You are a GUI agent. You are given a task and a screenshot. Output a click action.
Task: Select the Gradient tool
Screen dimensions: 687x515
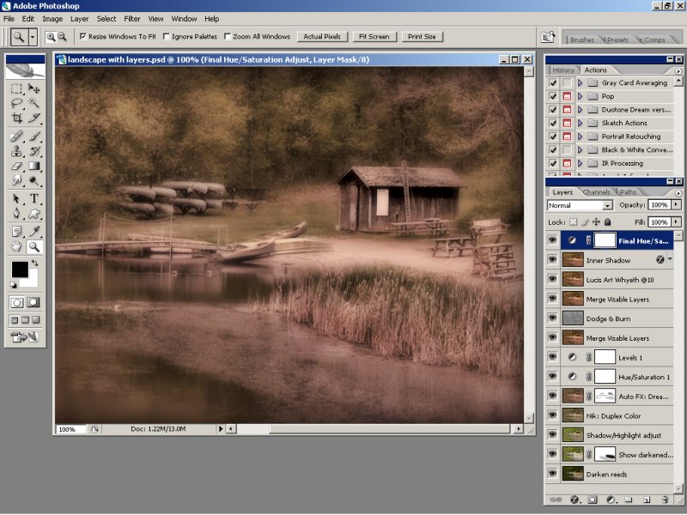[x=34, y=166]
